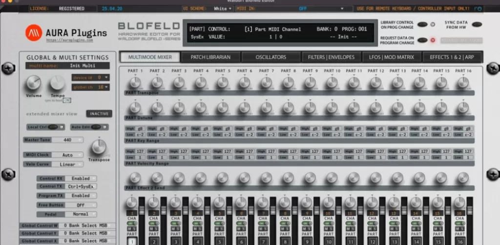Click the channel 1 pan knob
This screenshot has width=500, height=245.
[132, 202]
